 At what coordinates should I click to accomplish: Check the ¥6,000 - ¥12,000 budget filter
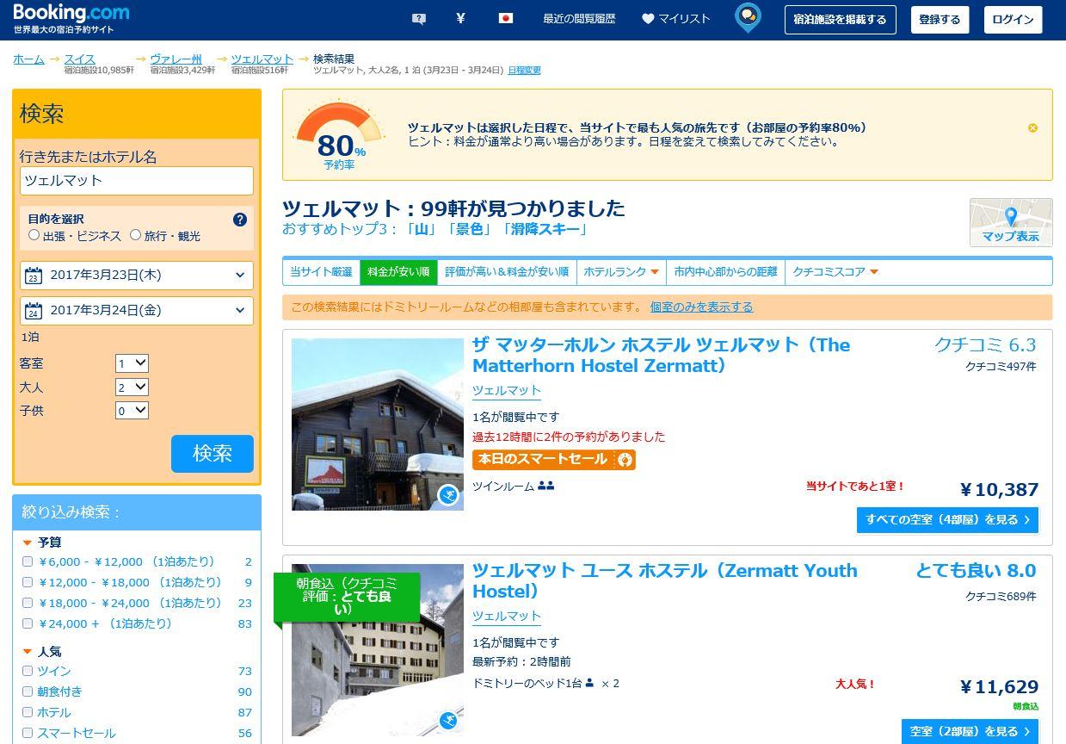[28, 561]
